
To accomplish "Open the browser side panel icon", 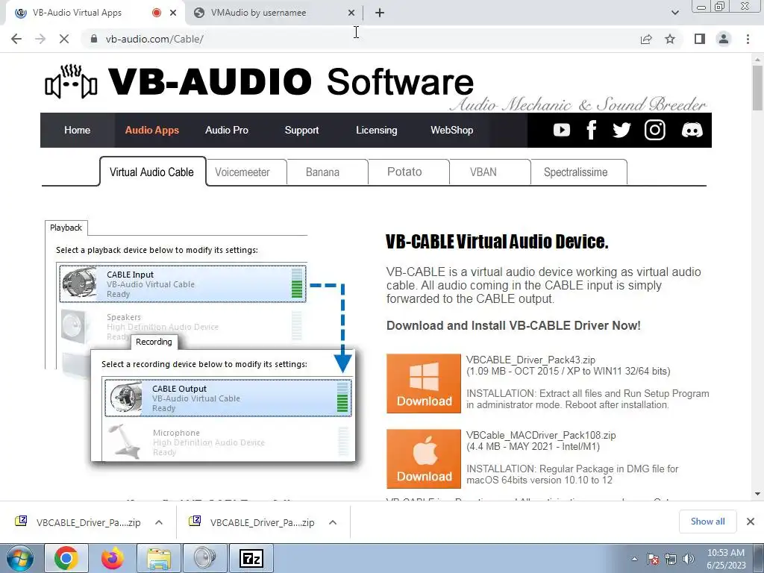I will (x=700, y=39).
